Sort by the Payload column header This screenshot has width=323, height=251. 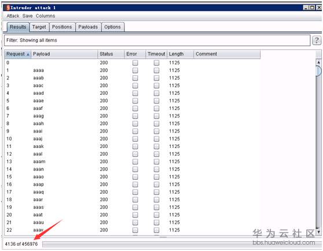[64, 54]
